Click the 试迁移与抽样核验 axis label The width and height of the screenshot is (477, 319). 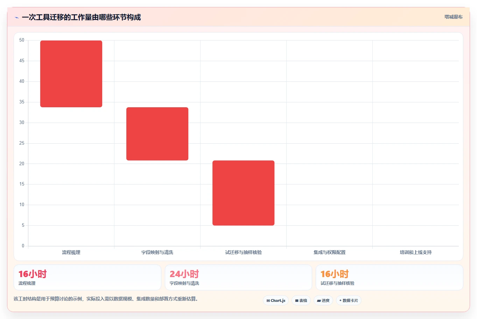pyautogui.click(x=243, y=252)
